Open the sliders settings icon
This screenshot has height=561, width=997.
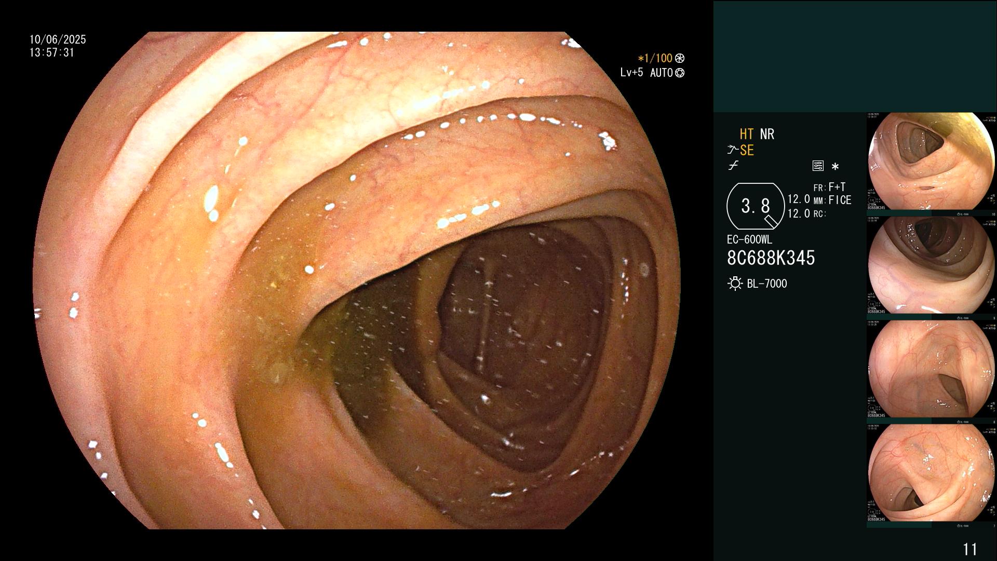click(x=818, y=166)
